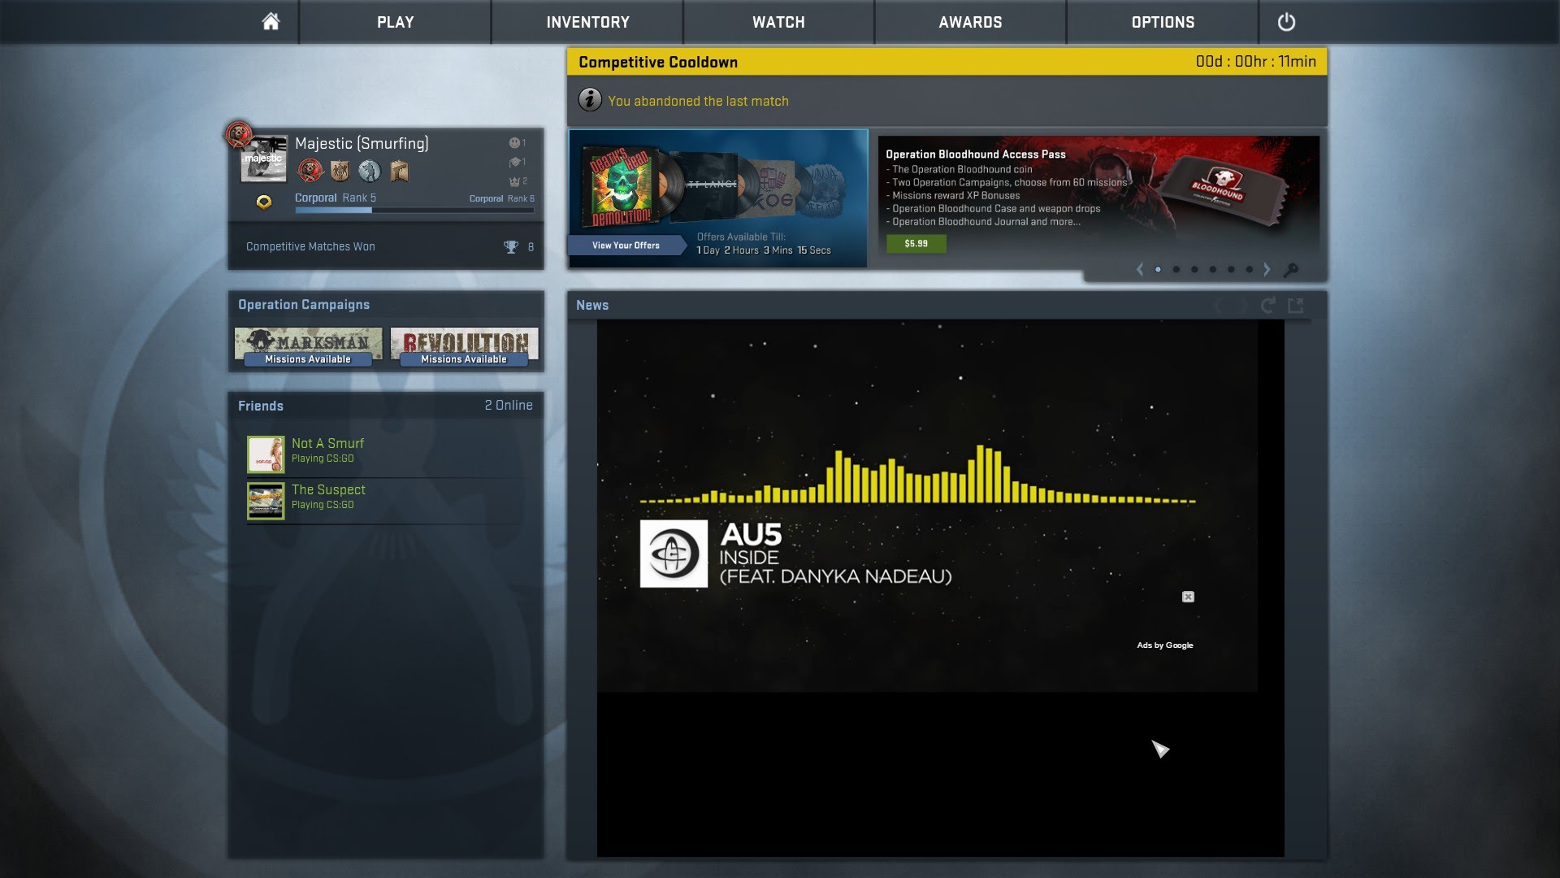The image size is (1560, 878).
Task: Advance store carousel with right chevron
Action: click(1267, 269)
